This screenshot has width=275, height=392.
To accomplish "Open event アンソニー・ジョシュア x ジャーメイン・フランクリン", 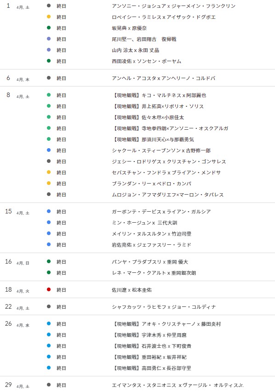I will coord(173,6).
